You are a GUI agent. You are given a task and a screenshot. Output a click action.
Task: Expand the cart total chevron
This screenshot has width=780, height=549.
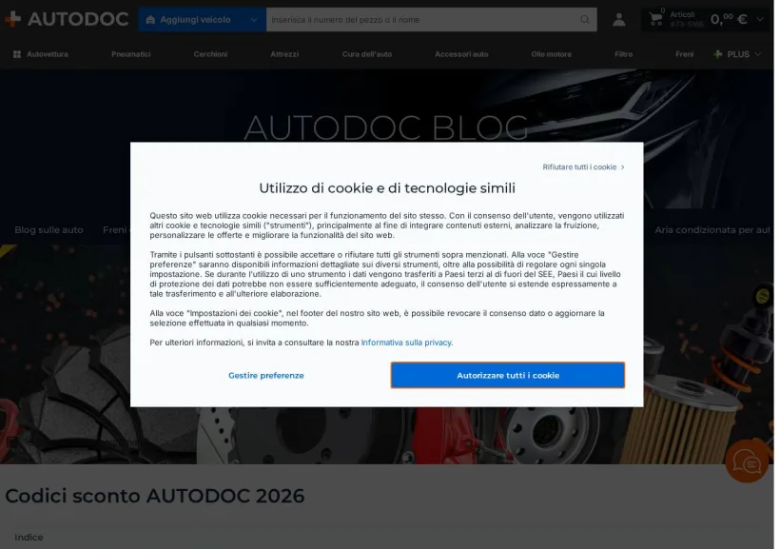click(x=760, y=20)
